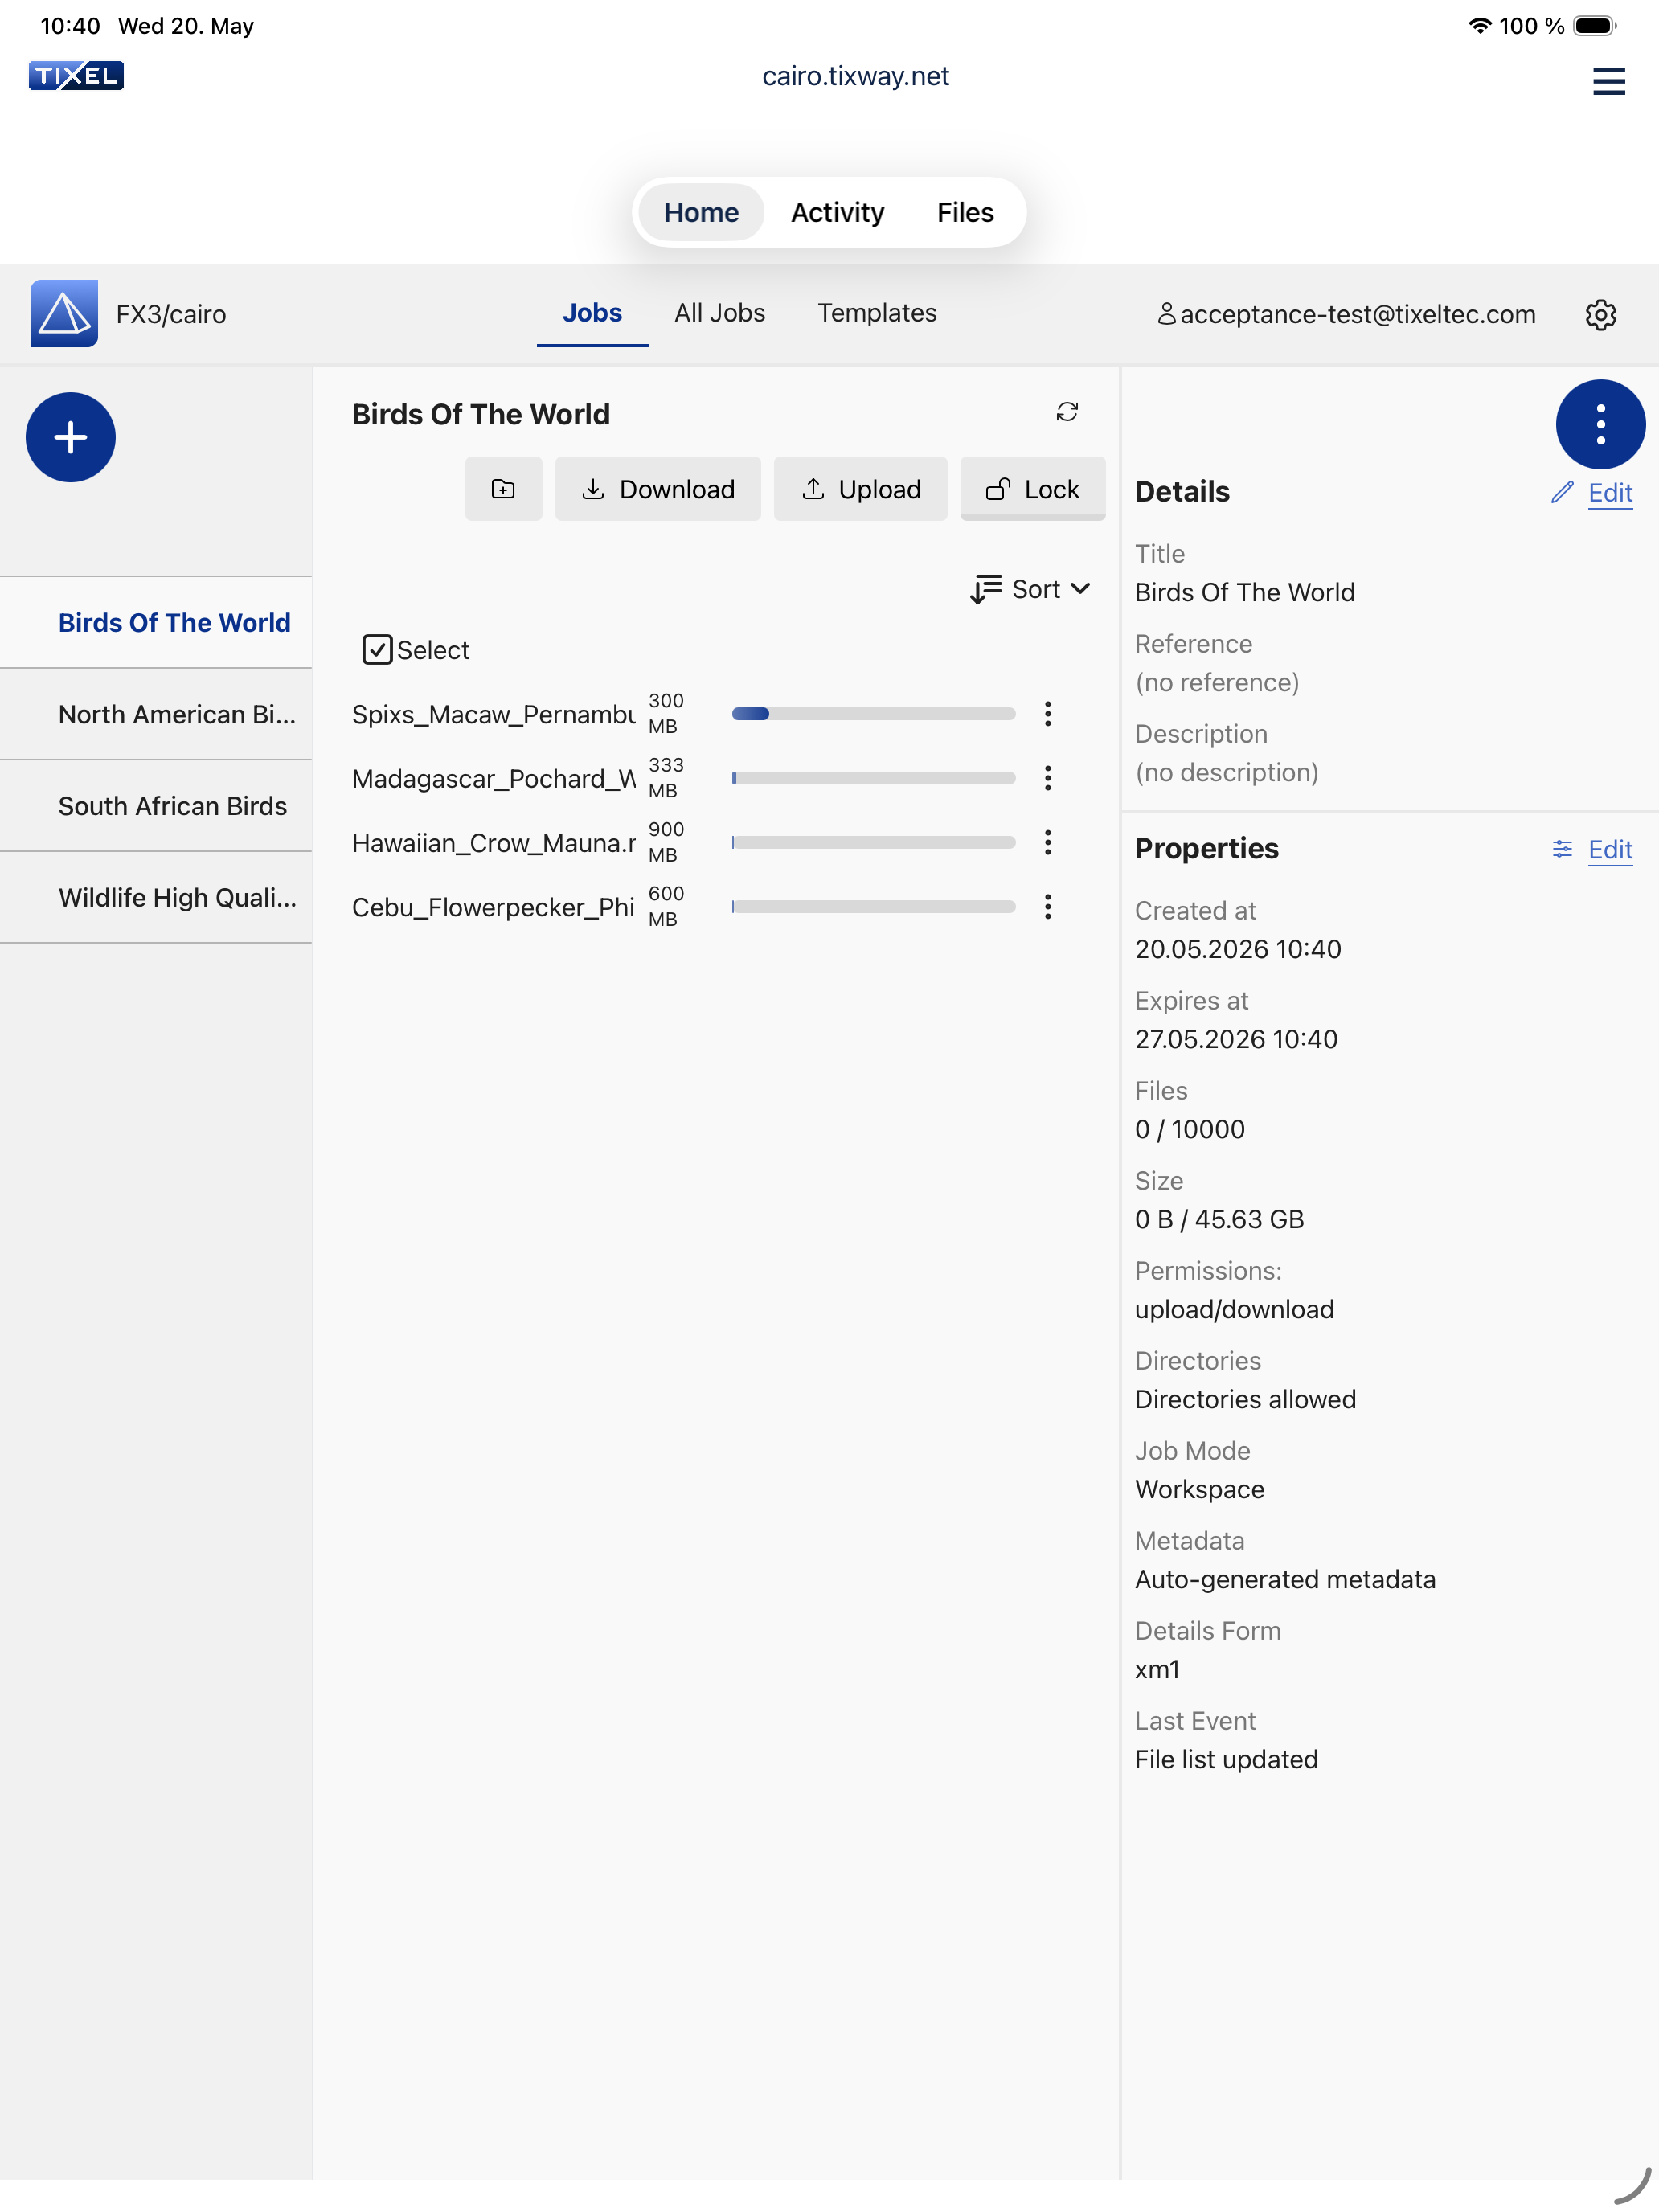Open options menu for Madagascar_Pochard file
1659x2212 pixels.
[1047, 778]
